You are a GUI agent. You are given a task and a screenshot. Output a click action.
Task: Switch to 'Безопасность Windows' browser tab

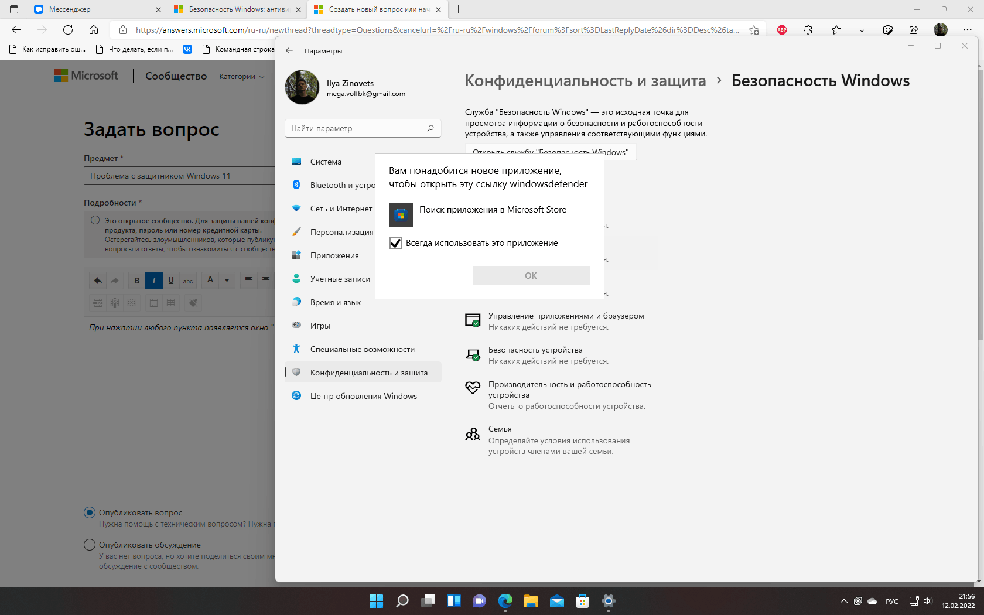[x=238, y=9]
